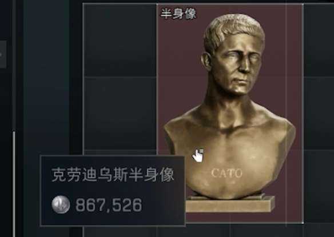The image size is (334, 237).
Task: Select the empty slot left of bust's shoulder
Action: [120, 114]
